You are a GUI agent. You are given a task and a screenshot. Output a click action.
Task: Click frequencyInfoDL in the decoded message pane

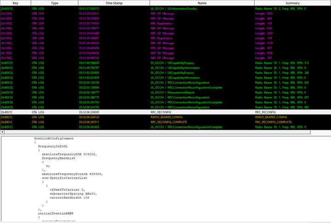pyautogui.click(x=53, y=146)
